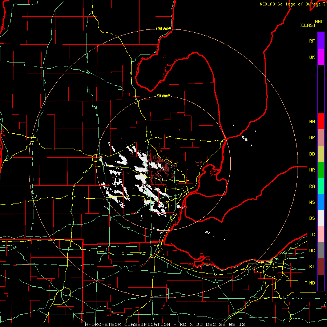
Task: Click the RA light green legend swatch
Action: coord(321,186)
